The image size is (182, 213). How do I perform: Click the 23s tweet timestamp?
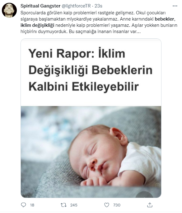click(98, 6)
